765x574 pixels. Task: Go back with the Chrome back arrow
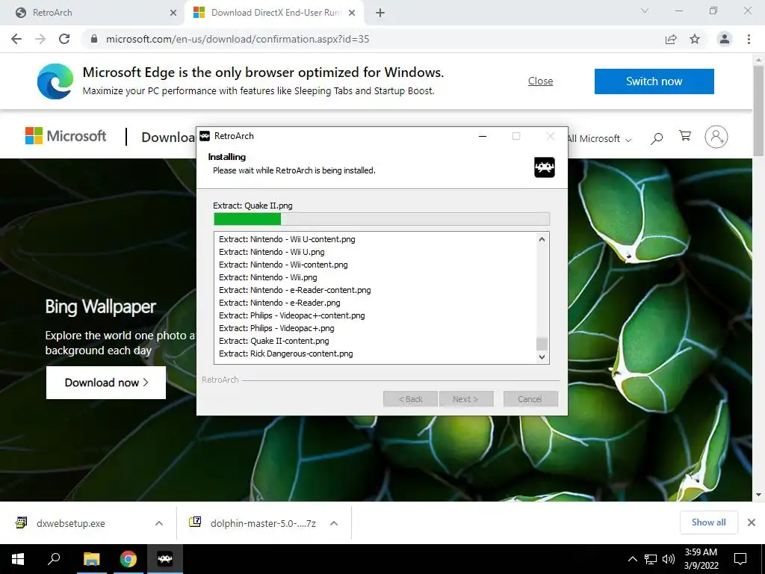[x=16, y=39]
